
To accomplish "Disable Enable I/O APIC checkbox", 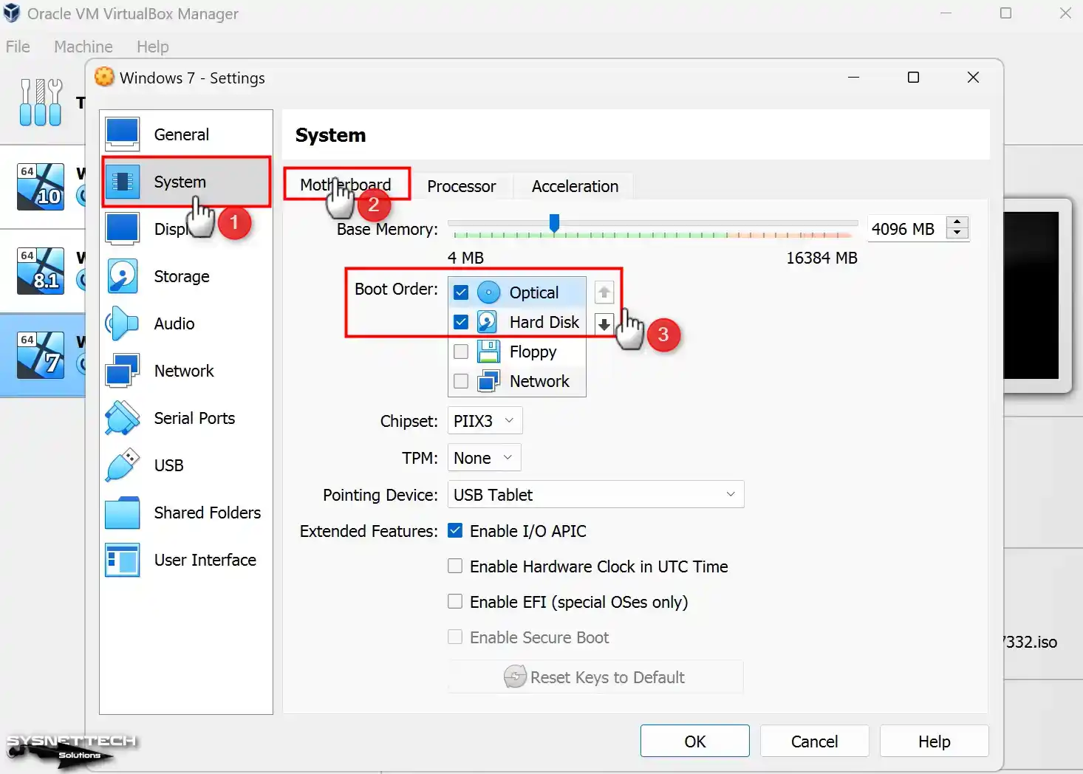I will coord(455,530).
